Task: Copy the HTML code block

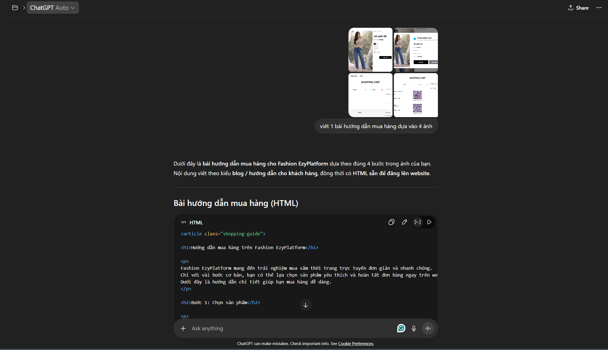Action: [x=391, y=222]
